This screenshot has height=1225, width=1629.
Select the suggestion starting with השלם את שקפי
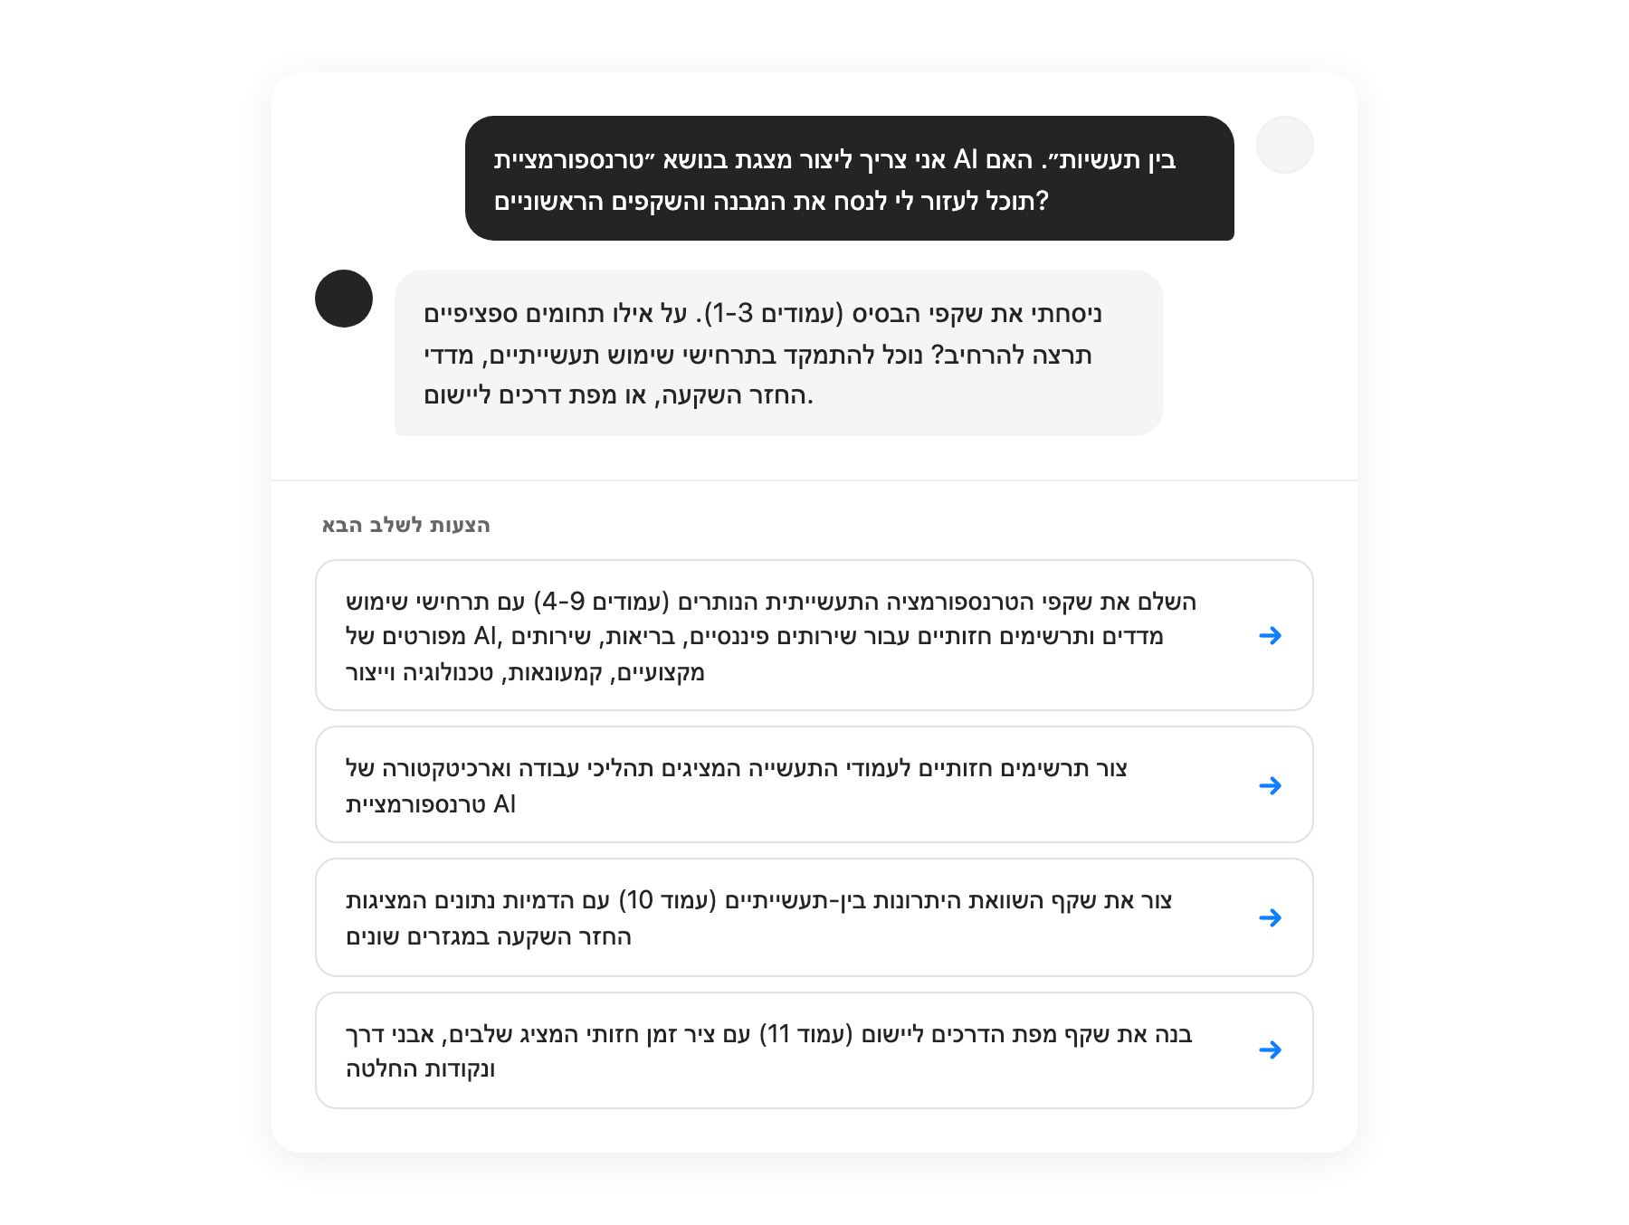tap(814, 635)
